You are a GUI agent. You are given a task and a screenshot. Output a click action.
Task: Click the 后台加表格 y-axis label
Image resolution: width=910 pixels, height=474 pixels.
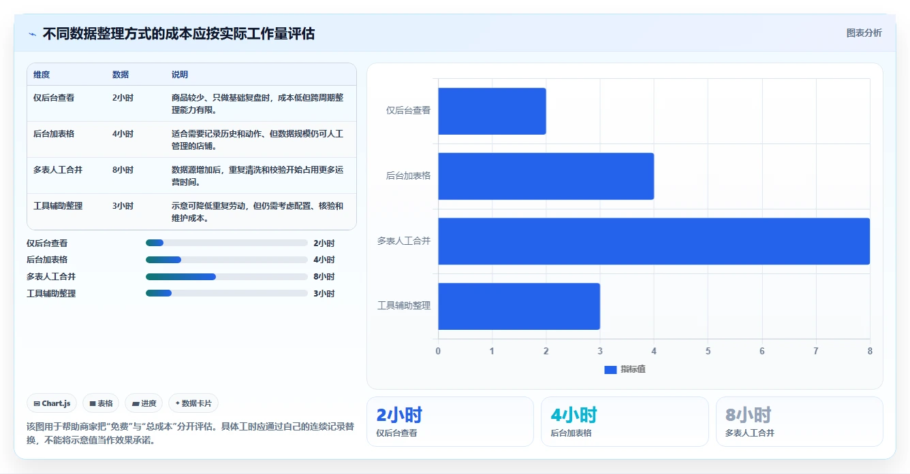tap(408, 175)
